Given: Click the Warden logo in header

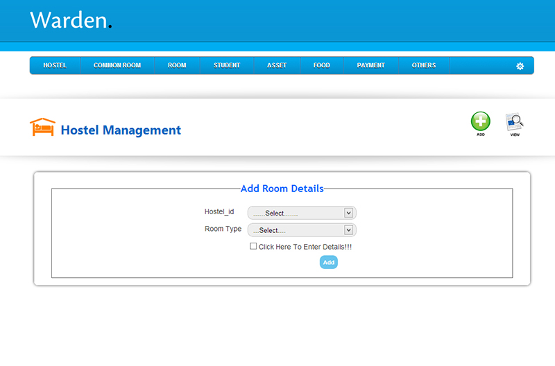Looking at the screenshot, I should pyautogui.click(x=71, y=20).
